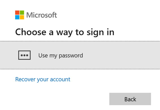Click the right dot of password icon
The image size is (160, 110).
tap(27, 55)
